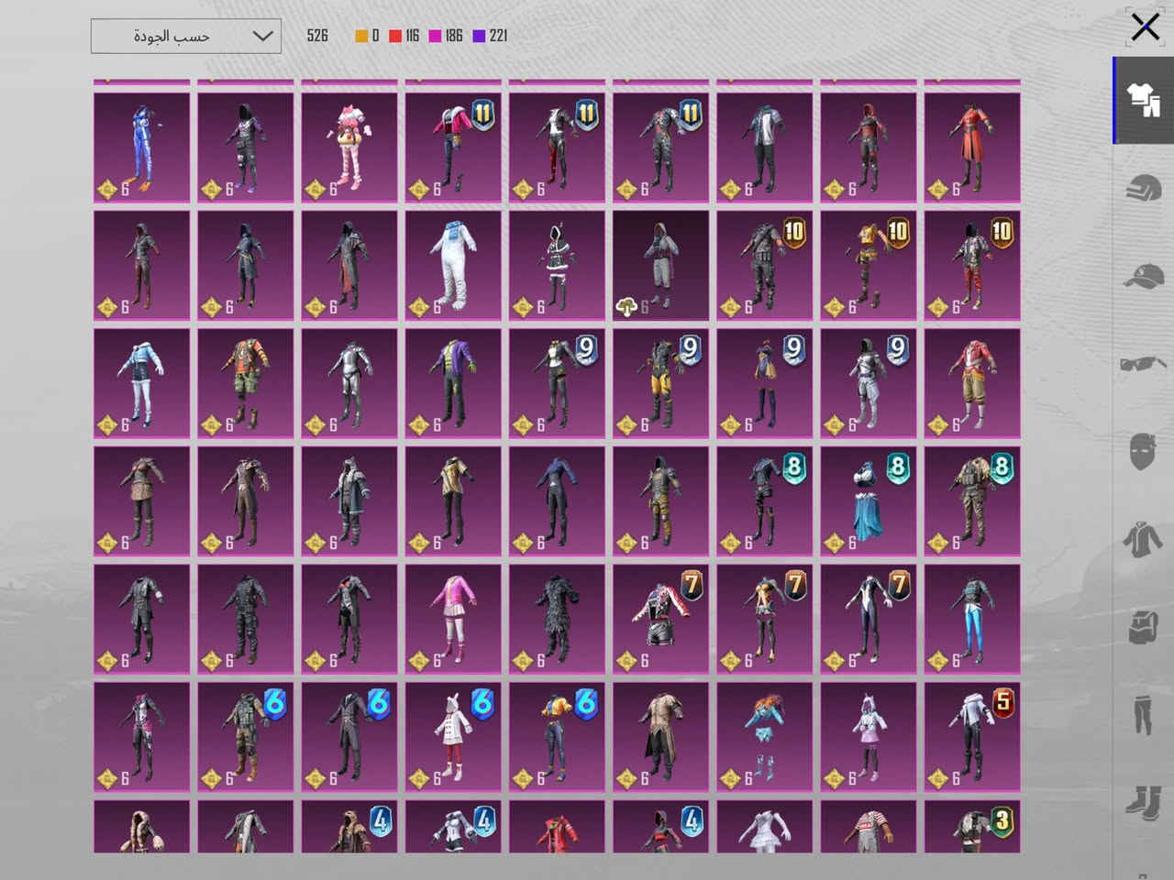Select the yellow outfit with badge 10

click(869, 266)
